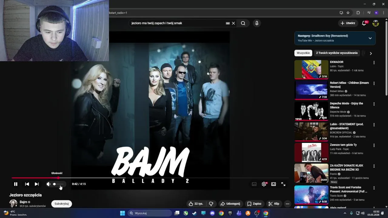Click the Windows taskbar Wyszukaj search box

(150, 213)
